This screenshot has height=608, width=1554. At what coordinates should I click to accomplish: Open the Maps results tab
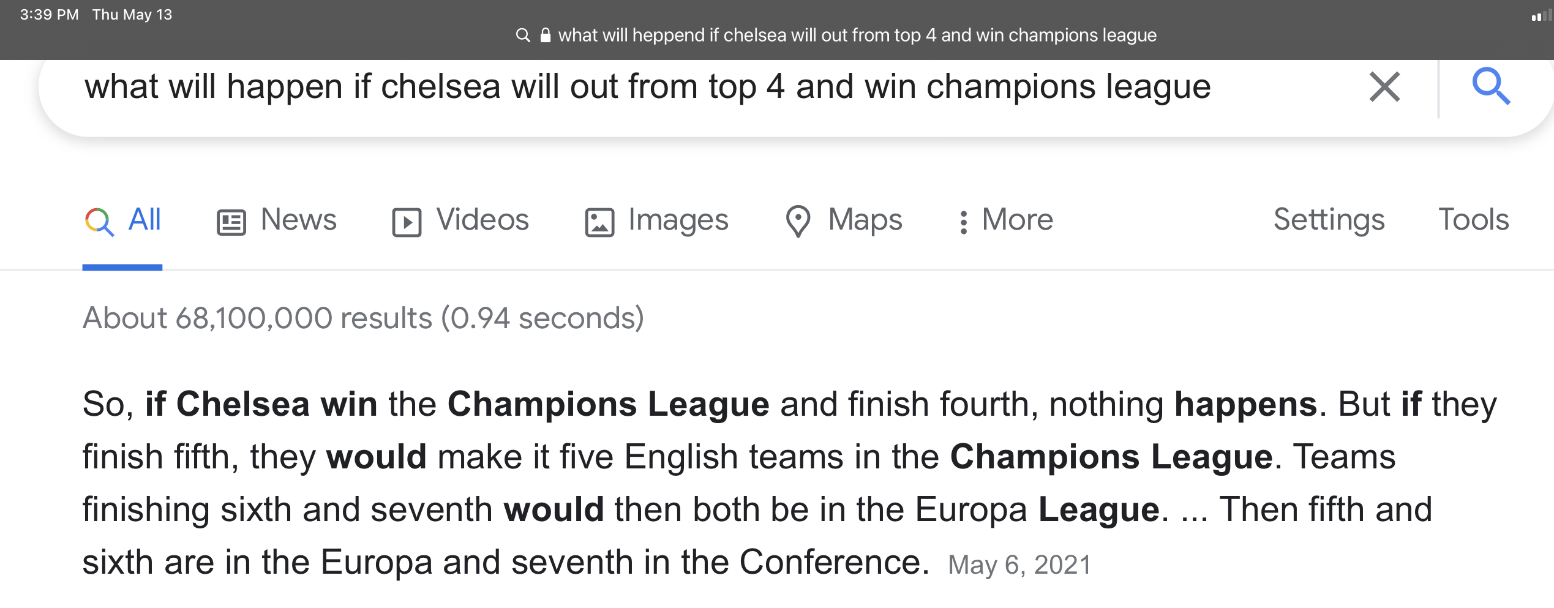[x=865, y=220]
